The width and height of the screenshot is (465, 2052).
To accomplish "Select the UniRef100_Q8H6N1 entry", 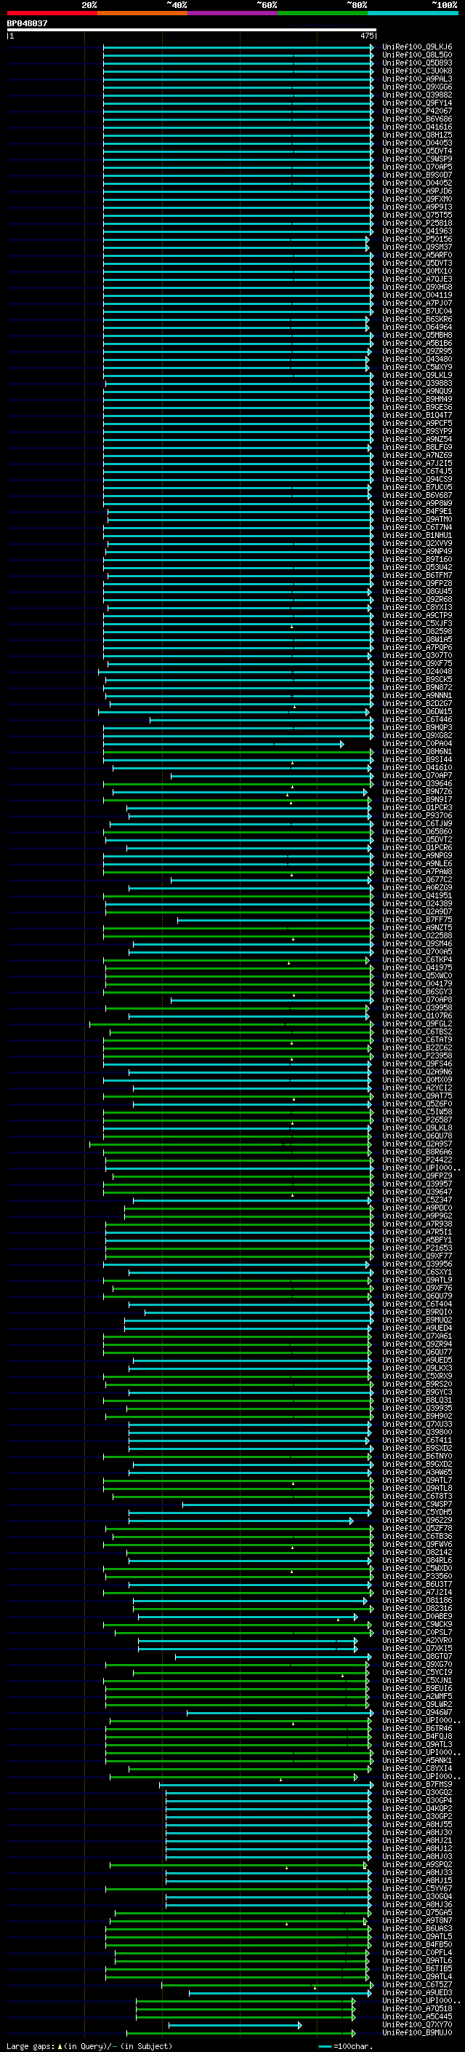I will coord(417,751).
